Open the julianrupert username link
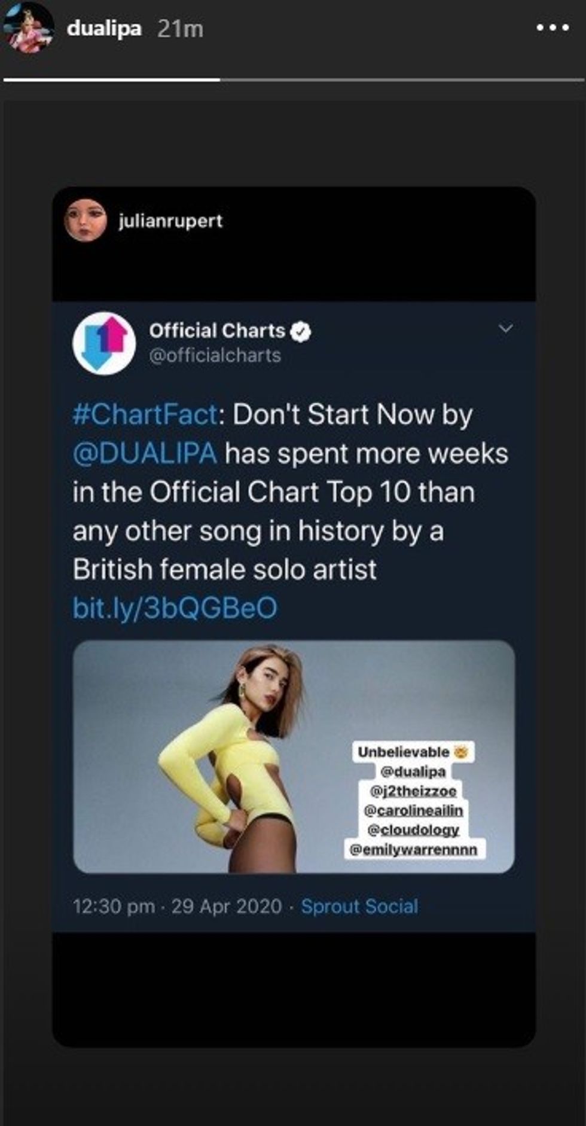This screenshot has width=586, height=1126. point(170,221)
